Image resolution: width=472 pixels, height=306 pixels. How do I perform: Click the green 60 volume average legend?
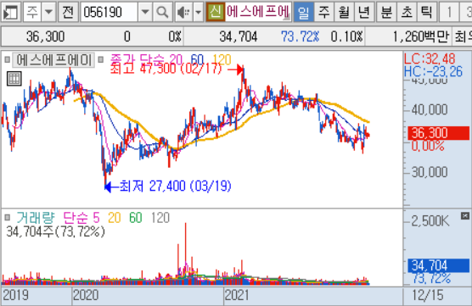(136, 218)
